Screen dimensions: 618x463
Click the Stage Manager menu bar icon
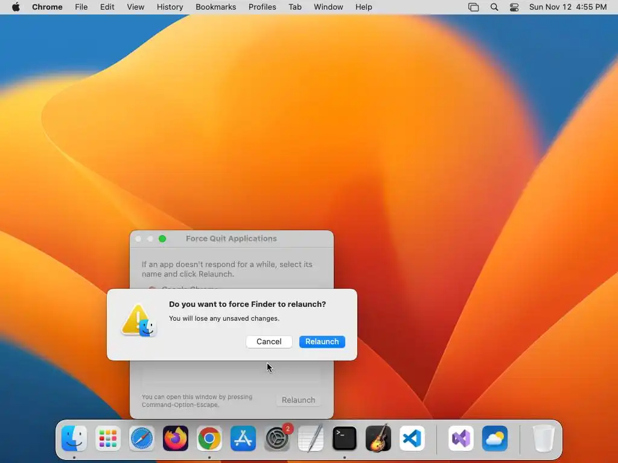click(473, 7)
